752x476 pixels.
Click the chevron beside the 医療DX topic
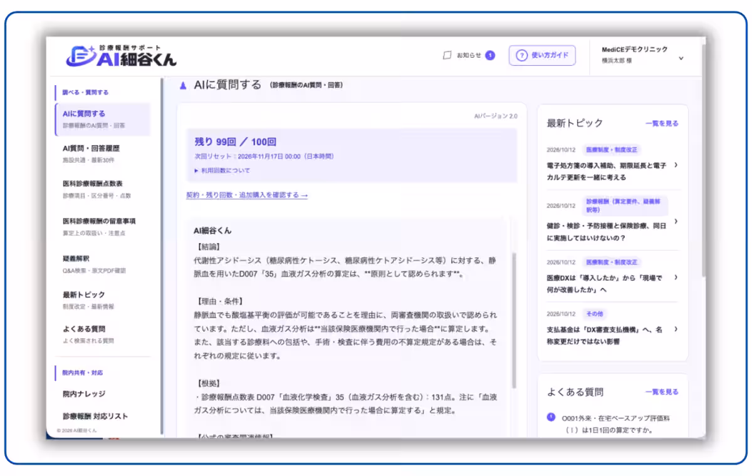[676, 277]
